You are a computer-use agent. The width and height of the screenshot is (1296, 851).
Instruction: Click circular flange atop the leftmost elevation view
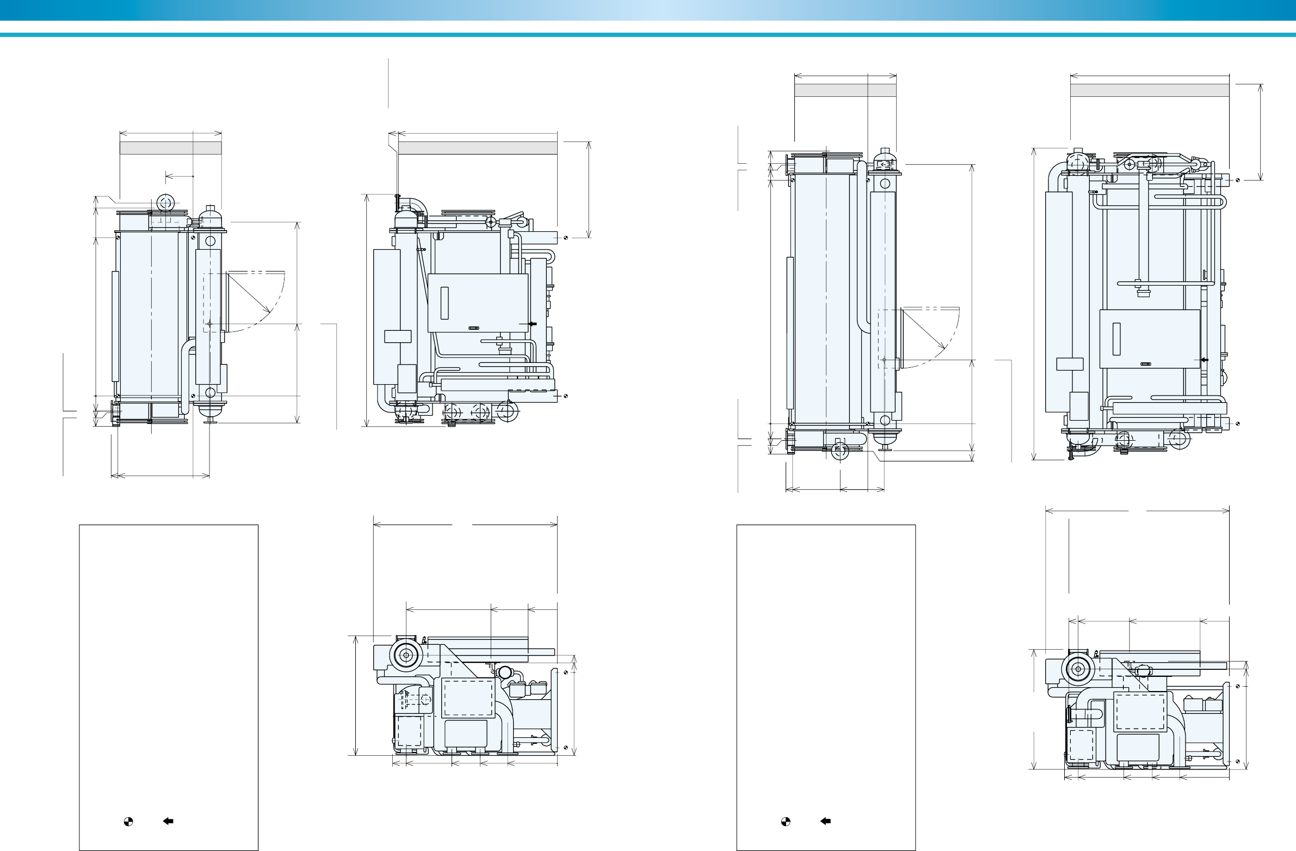click(164, 203)
